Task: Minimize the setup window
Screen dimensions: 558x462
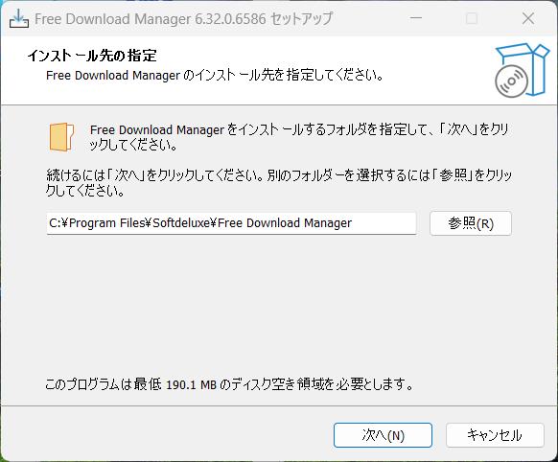Action: [x=416, y=18]
